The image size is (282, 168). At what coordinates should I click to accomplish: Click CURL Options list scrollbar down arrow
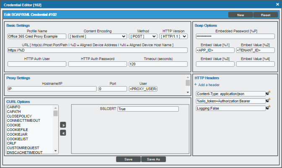tap(55, 151)
